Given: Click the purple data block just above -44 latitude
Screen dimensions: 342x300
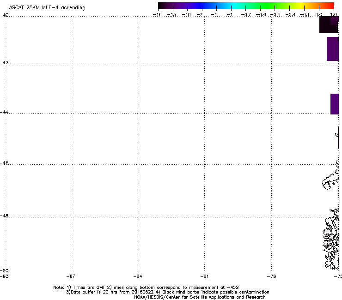Looking at the screenshot, I should coord(335,104).
